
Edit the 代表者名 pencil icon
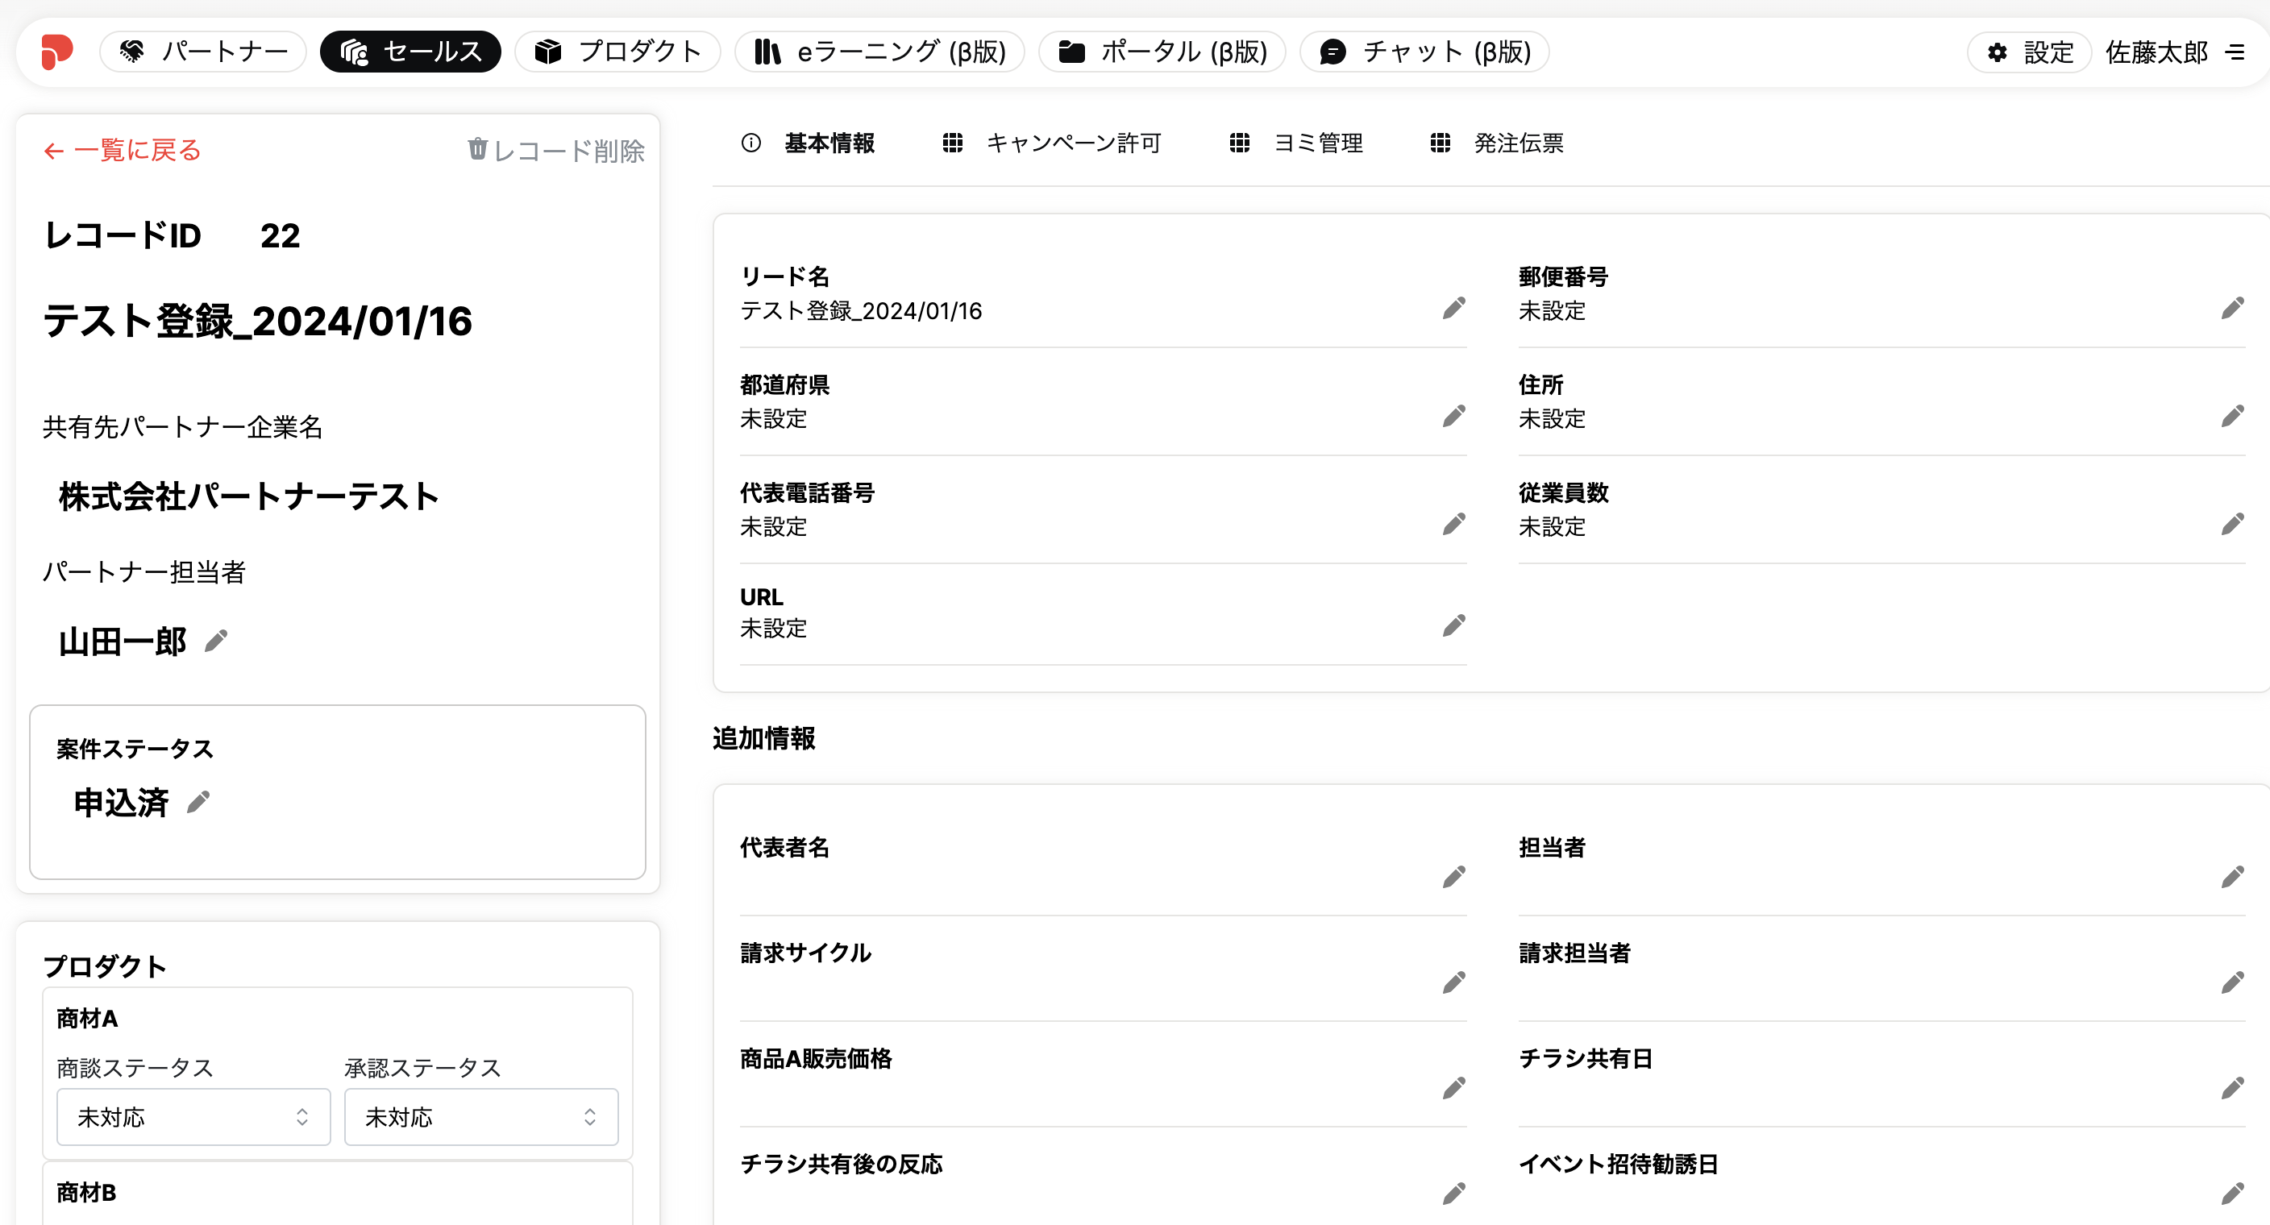1454,877
